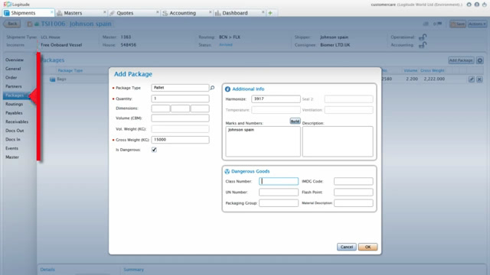Cancel the Add Package dialog
This screenshot has width=490, height=275.
click(x=347, y=247)
